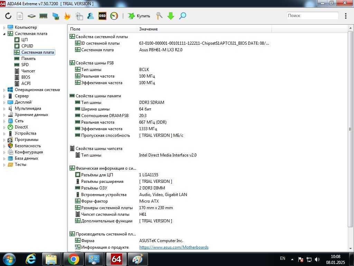The width and height of the screenshot is (354, 266).
Task: Click the memory module toolbar icon
Action: (43, 16)
